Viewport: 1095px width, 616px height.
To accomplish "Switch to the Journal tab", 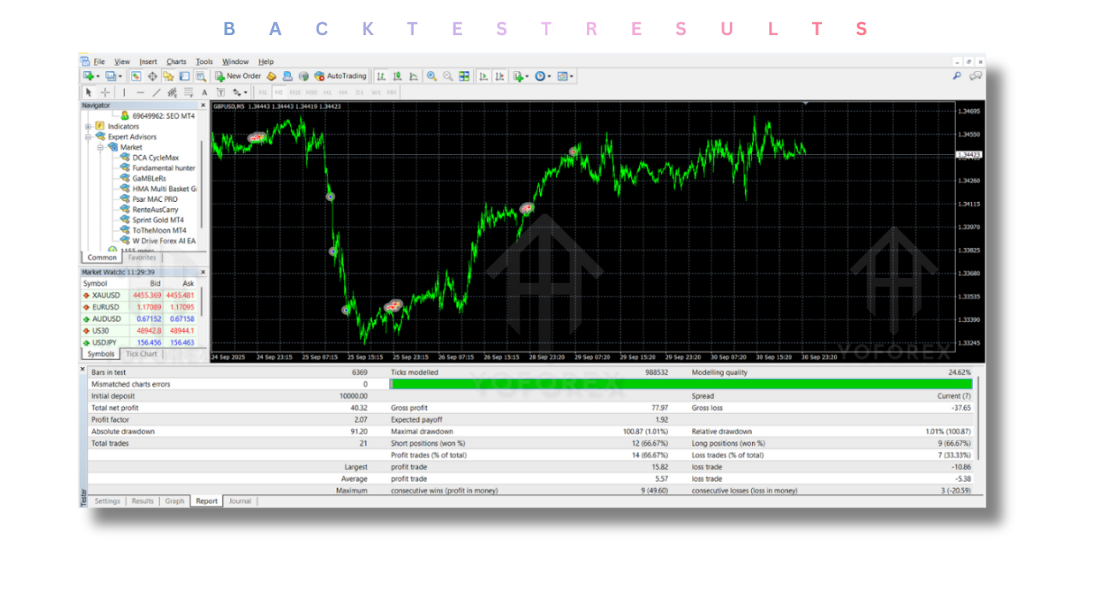I will pos(240,500).
